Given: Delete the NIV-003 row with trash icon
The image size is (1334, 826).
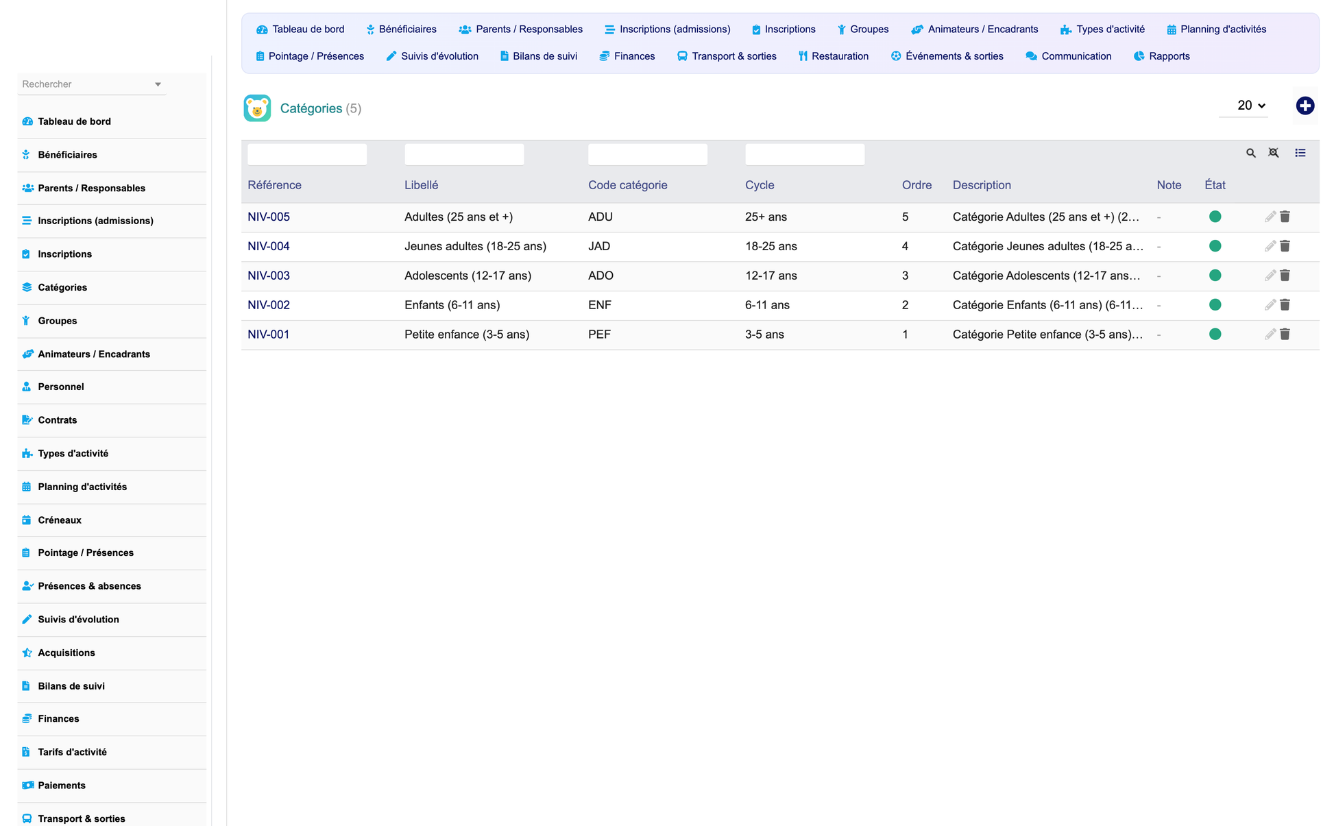Looking at the screenshot, I should point(1285,276).
